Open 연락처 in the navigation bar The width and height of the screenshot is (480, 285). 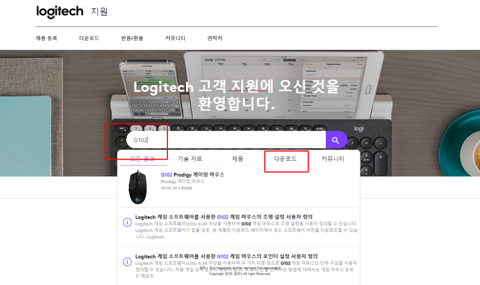point(215,38)
